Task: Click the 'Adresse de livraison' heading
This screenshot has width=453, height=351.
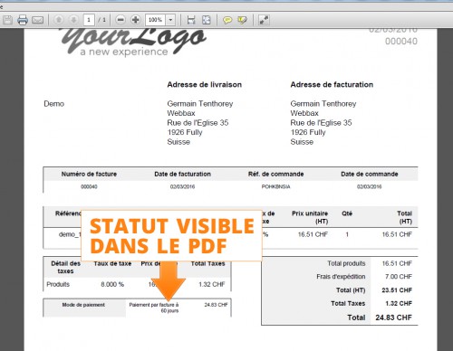Action: [205, 85]
